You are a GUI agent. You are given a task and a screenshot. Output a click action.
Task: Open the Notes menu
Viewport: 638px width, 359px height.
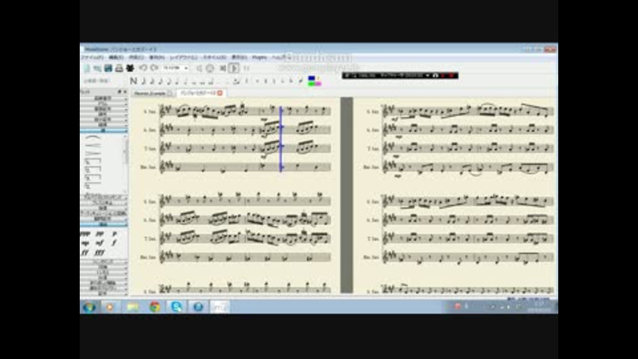(x=157, y=58)
